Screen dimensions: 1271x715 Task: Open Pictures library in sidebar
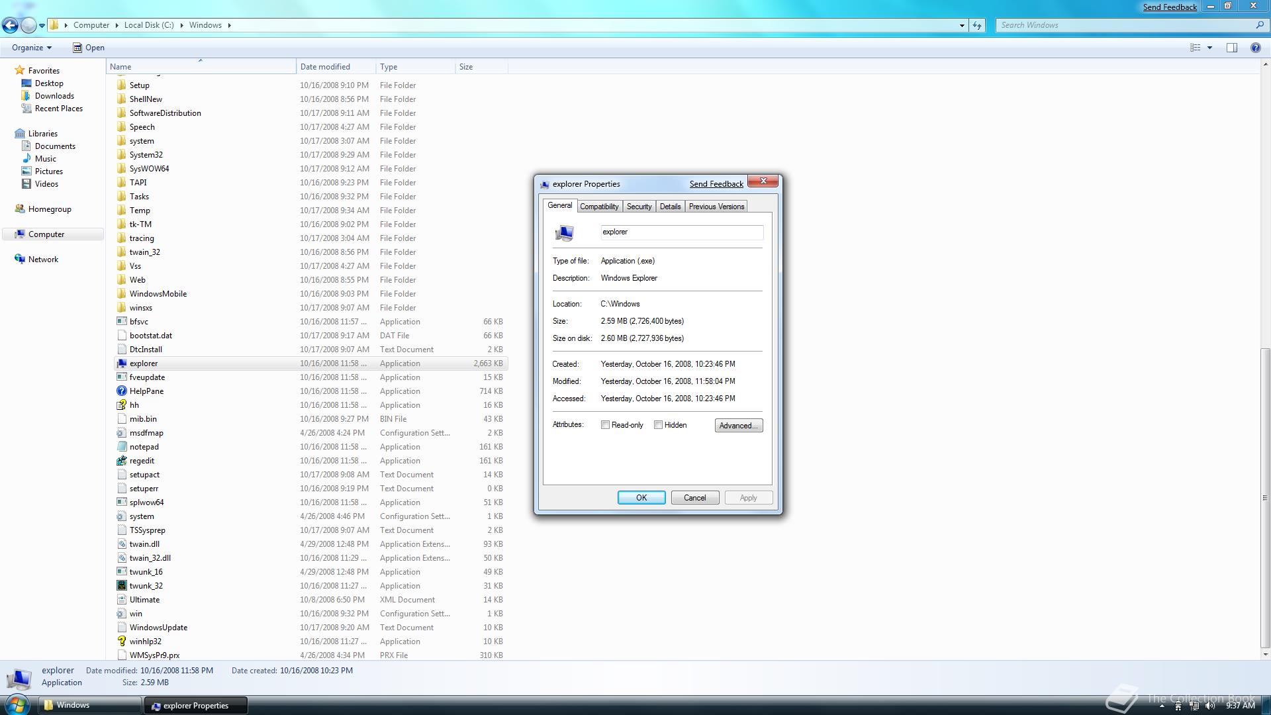pos(48,171)
